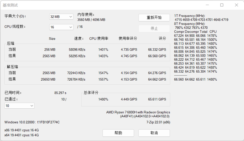Viewport: 244px width, 141px height.
Task: Select the 内存使用 3560 MB / 4096 MB value
Action: 91,20
